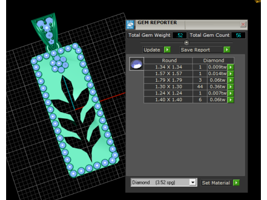Click the 0.007tw weight cell
The image size is (267, 200).
[x=217, y=93]
